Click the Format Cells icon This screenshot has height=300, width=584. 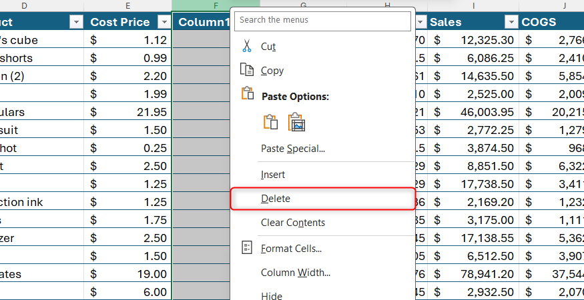[x=247, y=247]
